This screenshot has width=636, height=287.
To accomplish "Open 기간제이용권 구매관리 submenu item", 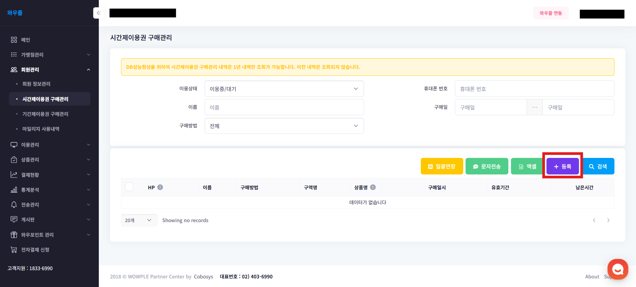I will [x=45, y=114].
